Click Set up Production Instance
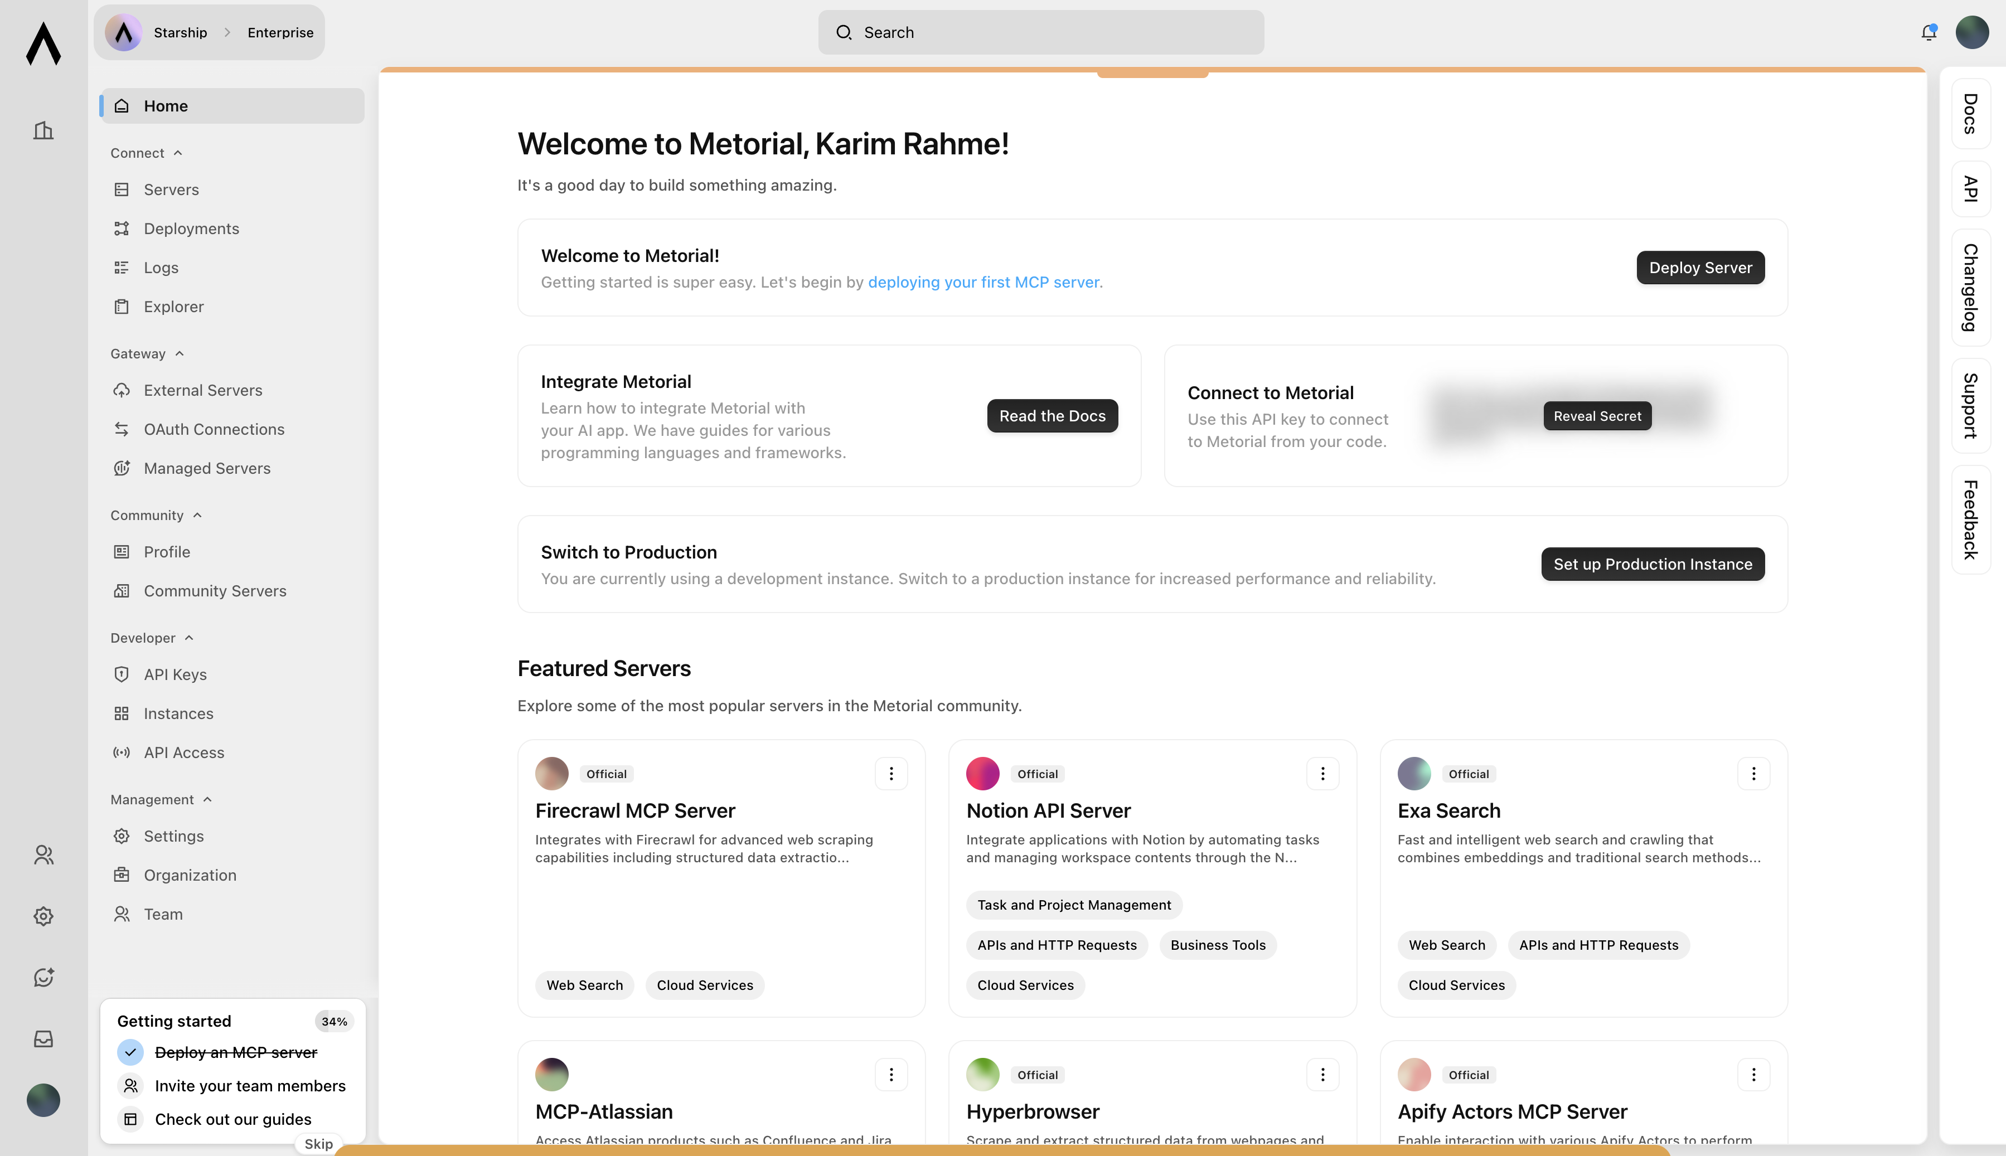 [x=1652, y=564]
